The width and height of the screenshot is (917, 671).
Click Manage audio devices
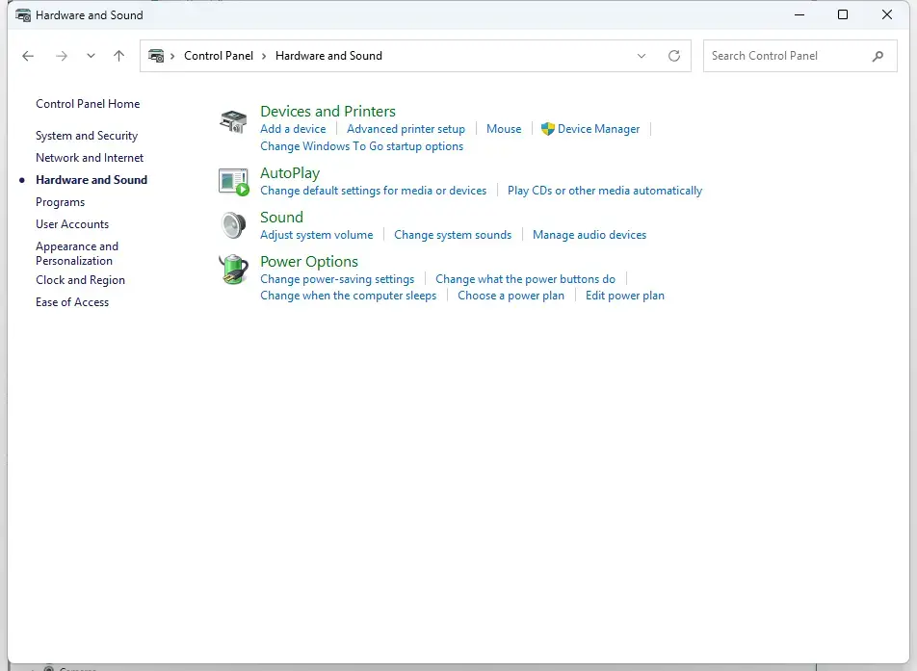tap(589, 235)
